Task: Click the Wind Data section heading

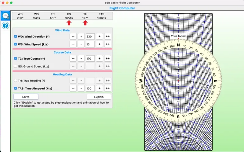Action: pos(62,30)
